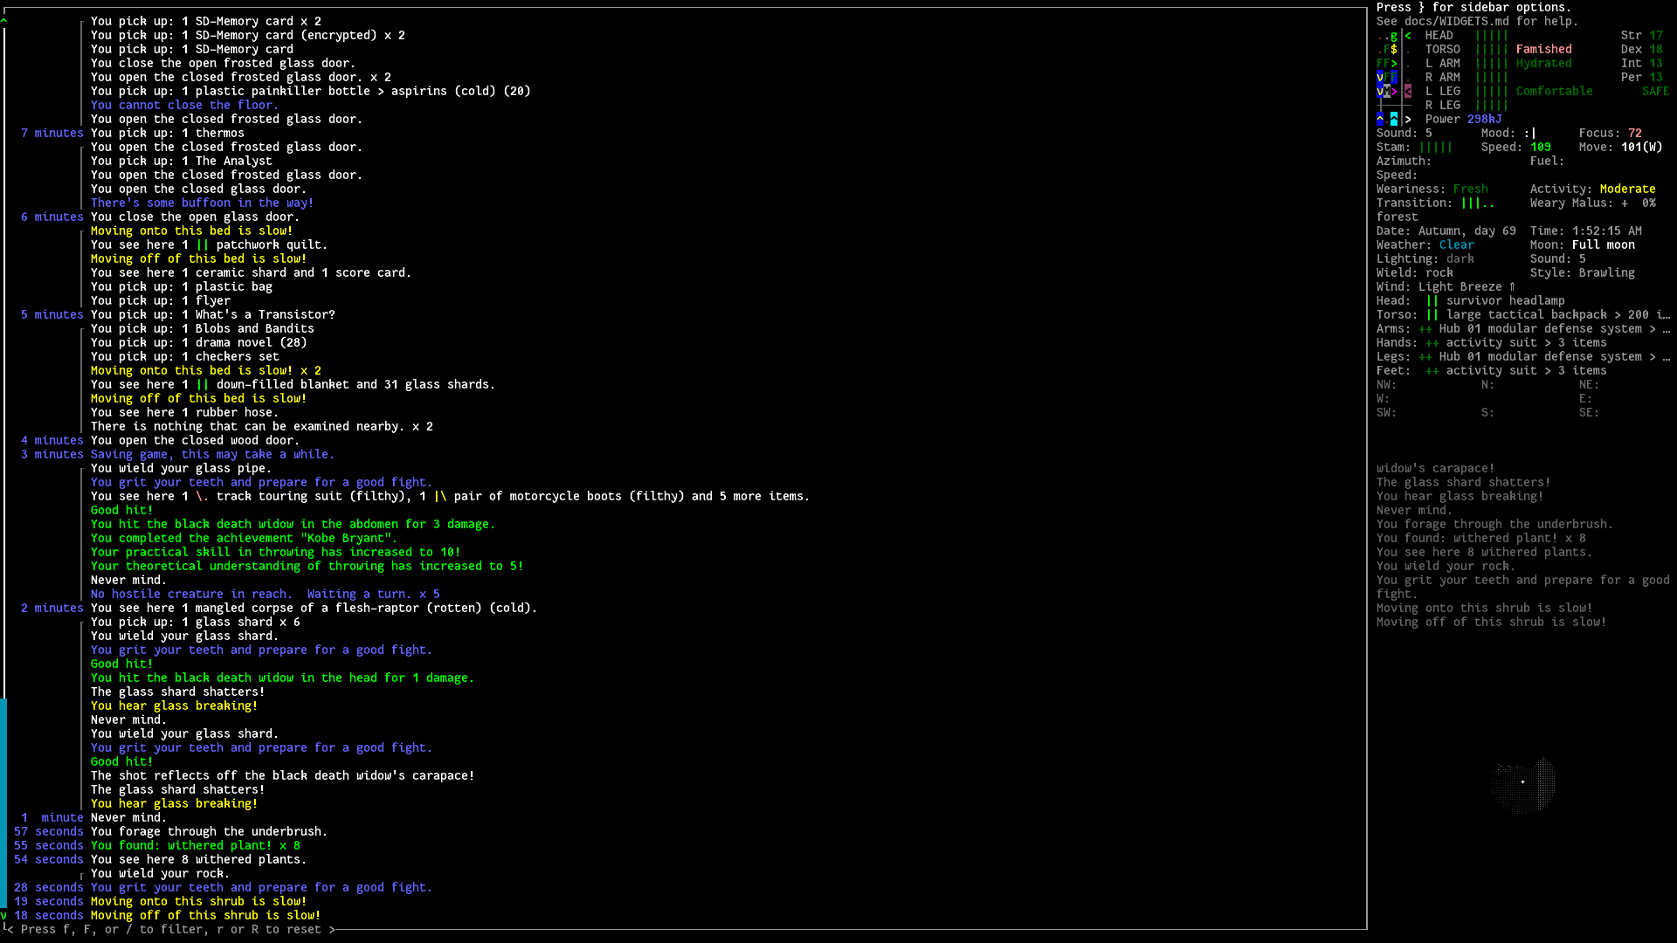Click a blue F monster icon on the minimap
1677x943 pixels.
point(1394,77)
